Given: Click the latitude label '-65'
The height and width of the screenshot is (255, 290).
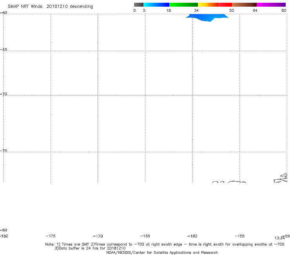Looking at the screenshot, I should click(x=4, y=50).
